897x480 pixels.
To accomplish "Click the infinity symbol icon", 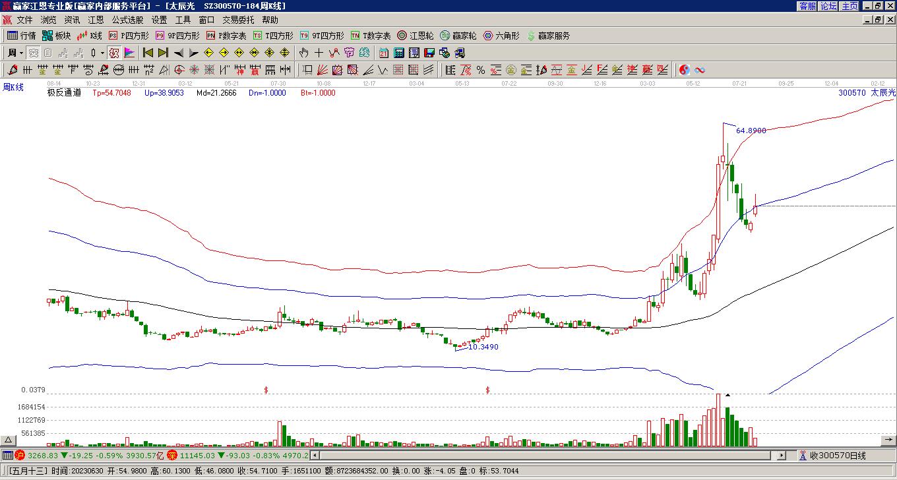I will pyautogui.click(x=700, y=70).
